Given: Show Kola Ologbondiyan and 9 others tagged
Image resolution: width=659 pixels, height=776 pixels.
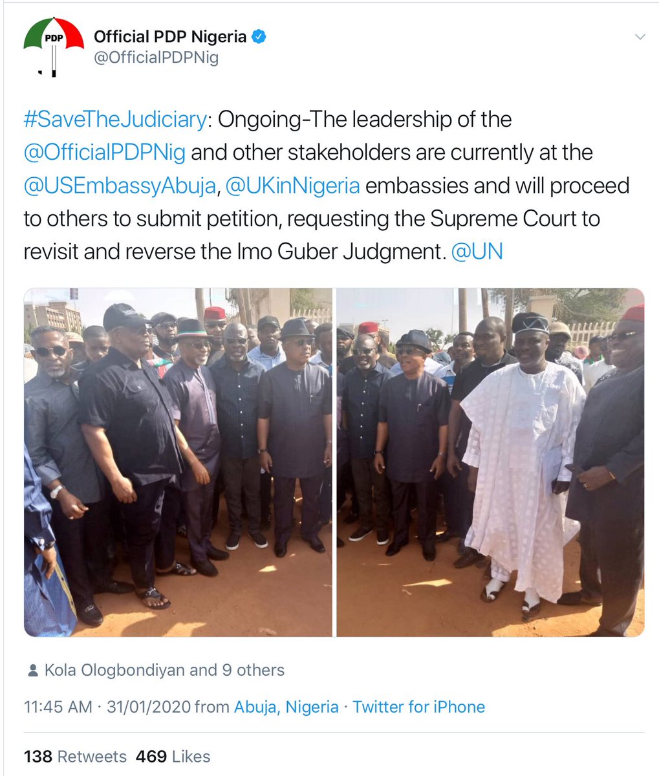Looking at the screenshot, I should (164, 670).
